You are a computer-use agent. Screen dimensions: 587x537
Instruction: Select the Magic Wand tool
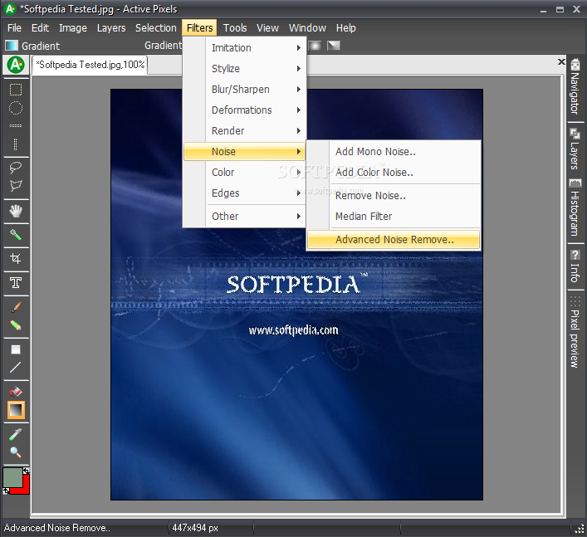(x=15, y=235)
